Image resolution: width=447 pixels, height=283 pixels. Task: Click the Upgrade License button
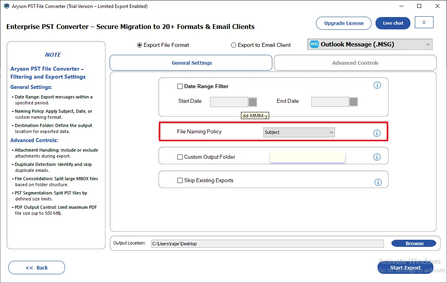[344, 23]
